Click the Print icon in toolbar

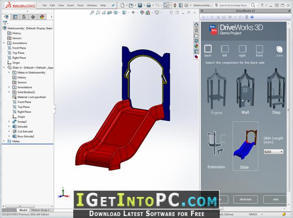(x=148, y=5)
